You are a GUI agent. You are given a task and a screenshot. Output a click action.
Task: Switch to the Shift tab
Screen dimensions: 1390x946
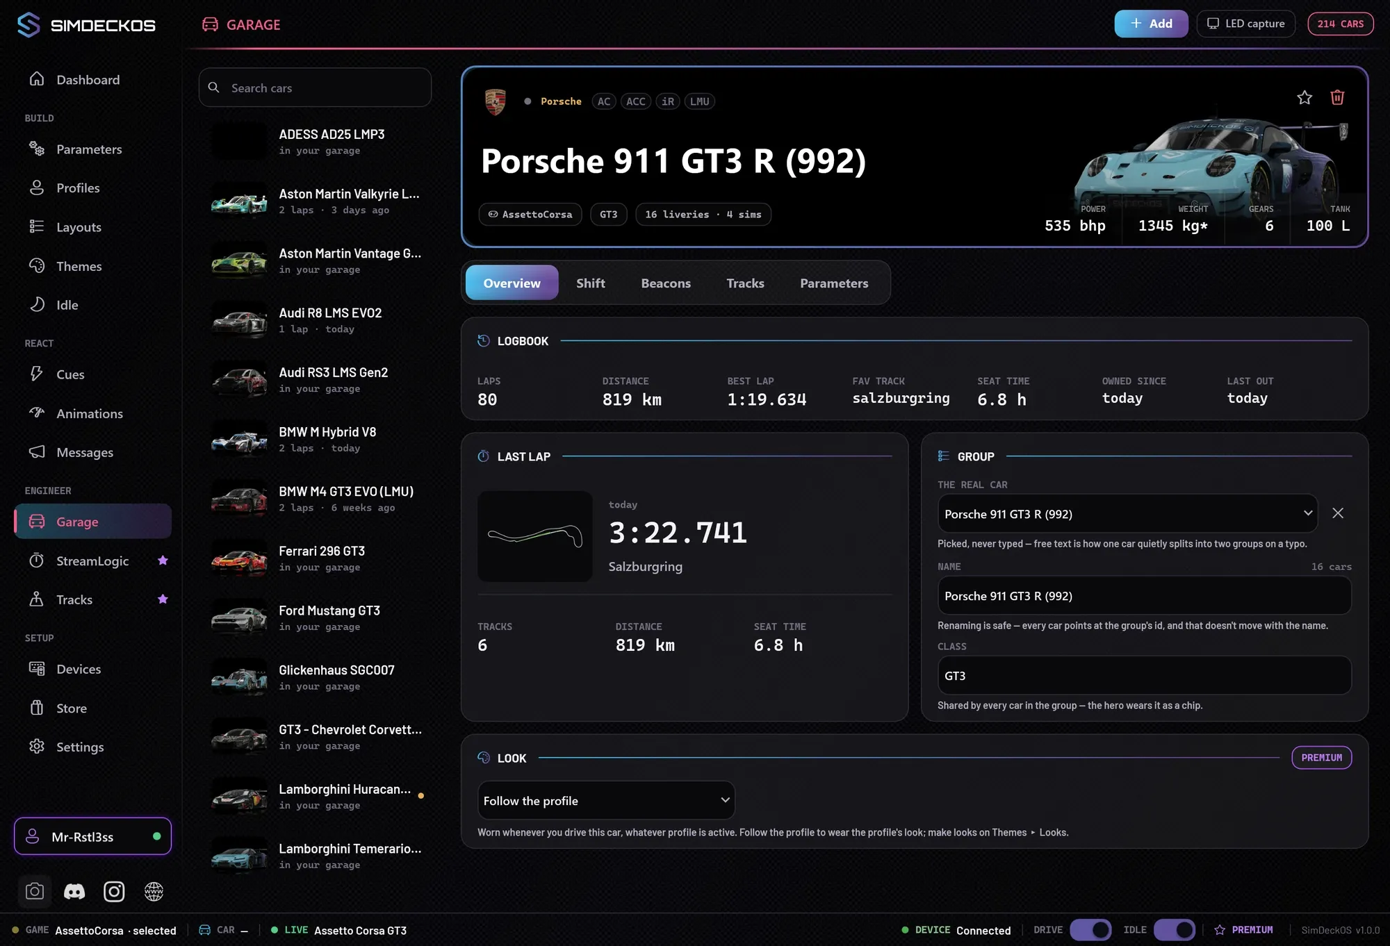(x=591, y=283)
